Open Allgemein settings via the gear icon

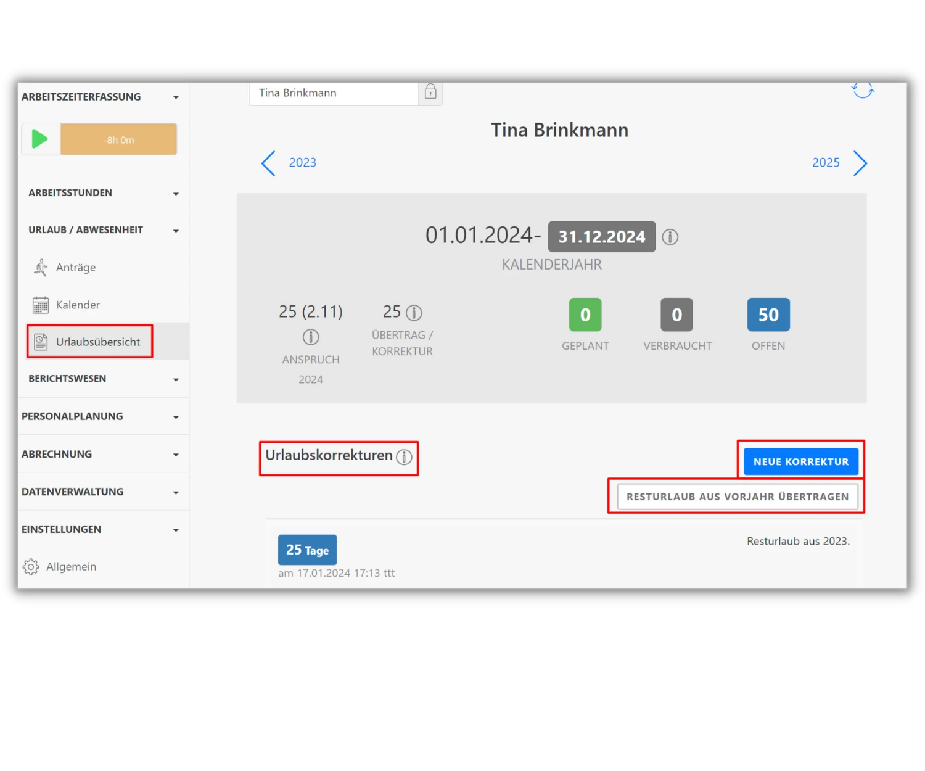(30, 566)
